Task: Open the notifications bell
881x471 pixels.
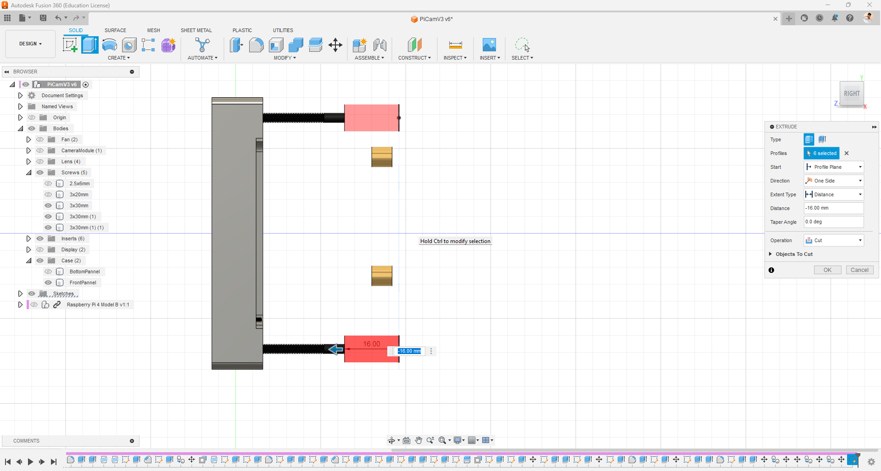Action: (x=835, y=18)
